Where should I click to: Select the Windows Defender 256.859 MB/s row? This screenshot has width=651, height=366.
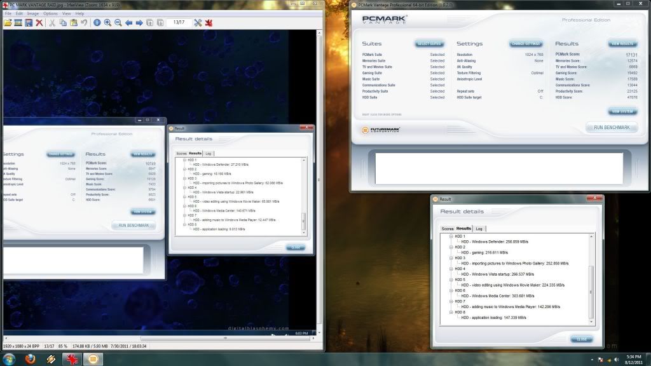click(x=495, y=241)
